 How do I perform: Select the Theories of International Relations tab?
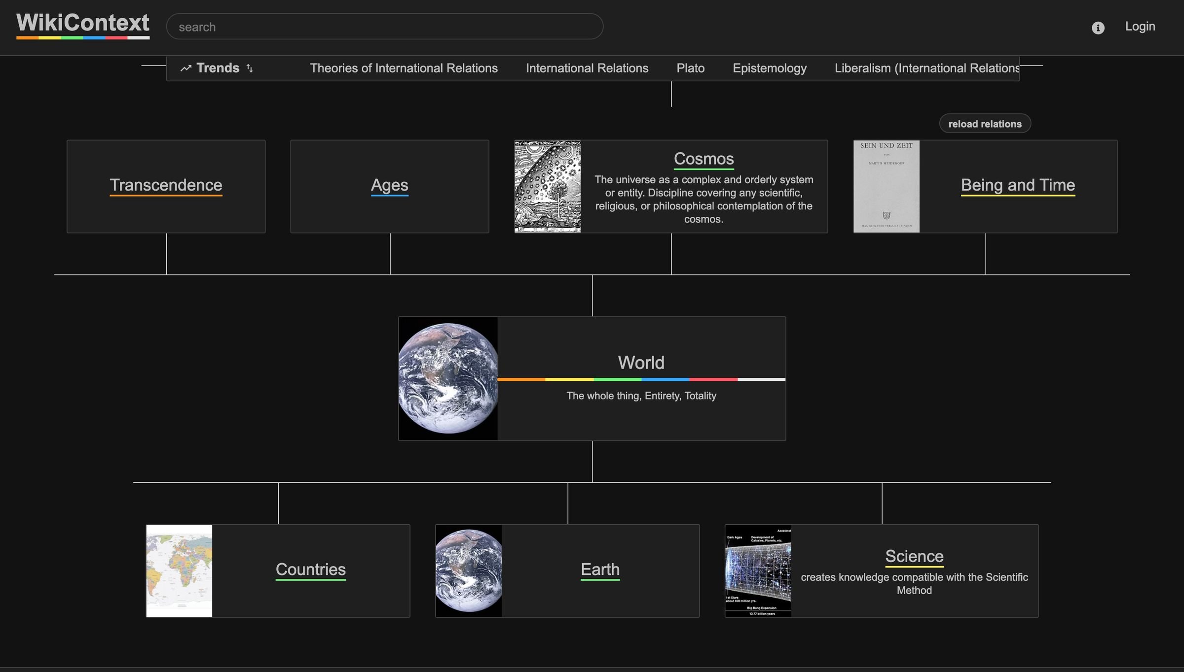pos(404,68)
